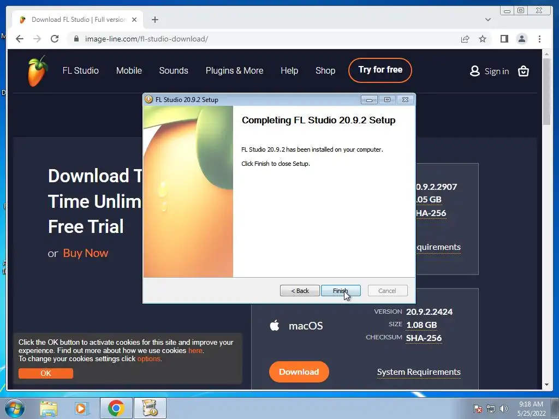Click the page scrollbar up arrow
559x419 pixels.
click(x=546, y=54)
